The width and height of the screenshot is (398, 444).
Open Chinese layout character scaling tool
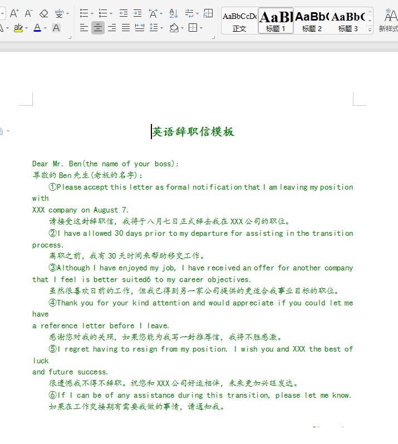(x=153, y=13)
